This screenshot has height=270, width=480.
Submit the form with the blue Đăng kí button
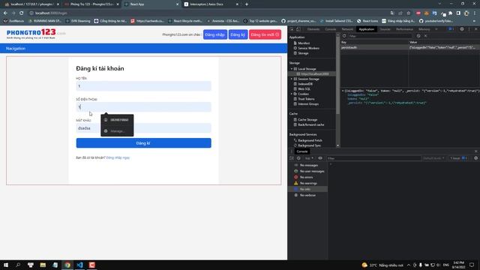pyautogui.click(x=143, y=143)
